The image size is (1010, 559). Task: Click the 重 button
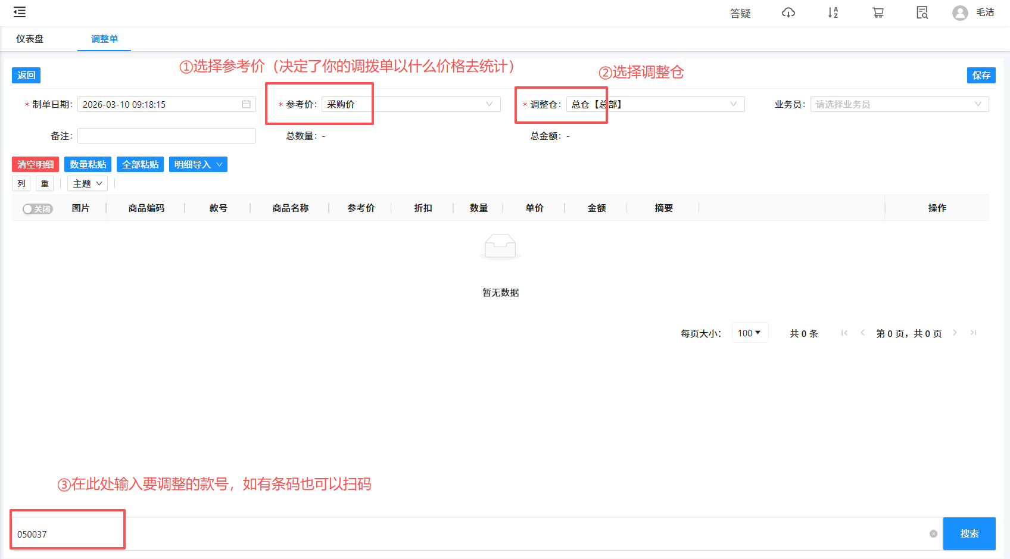click(45, 183)
